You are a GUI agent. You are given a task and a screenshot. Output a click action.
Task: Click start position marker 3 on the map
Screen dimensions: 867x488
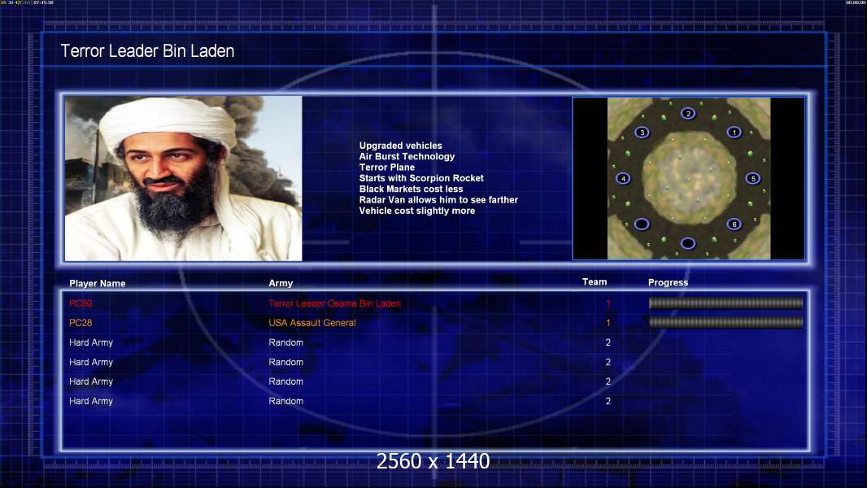pos(642,132)
